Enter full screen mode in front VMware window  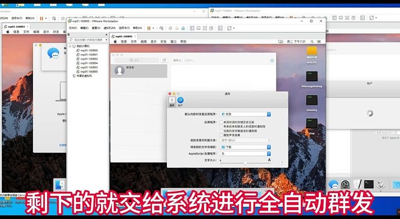pos(205,29)
